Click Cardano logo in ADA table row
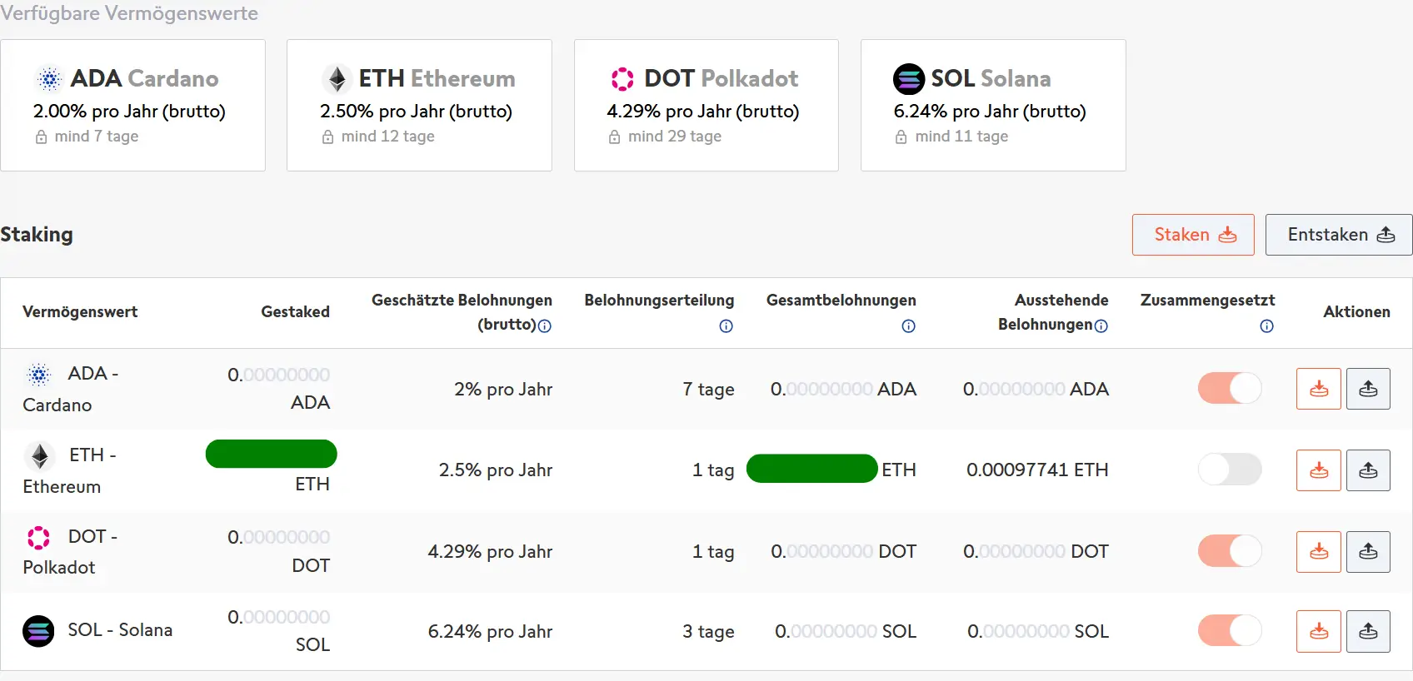 pyautogui.click(x=39, y=375)
